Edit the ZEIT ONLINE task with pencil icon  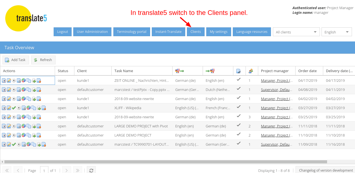(9, 81)
